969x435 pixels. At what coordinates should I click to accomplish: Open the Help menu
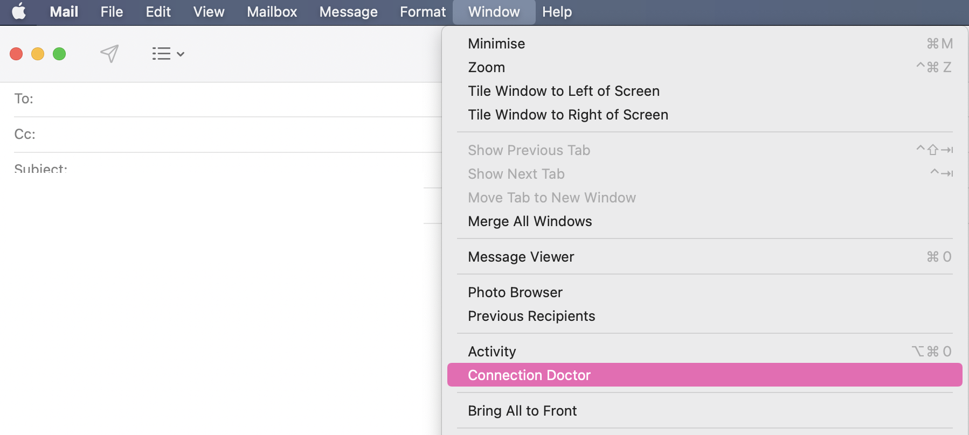coord(557,12)
